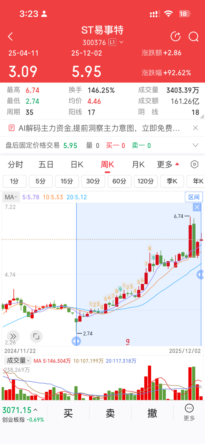205x444 pixels.
Task: Switch to the 月K tab
Action: (138, 165)
